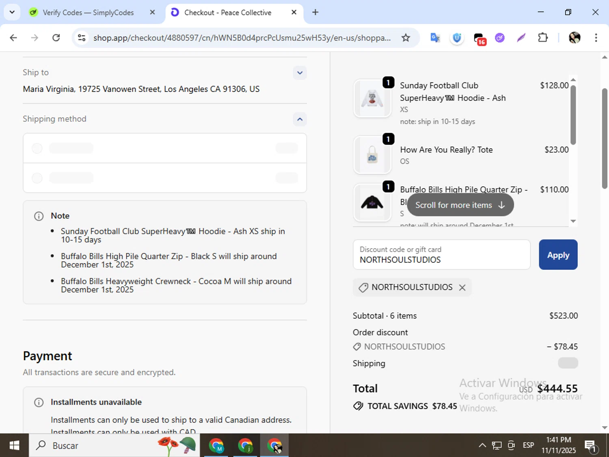Click the order list scroll down arrow

coord(573,221)
